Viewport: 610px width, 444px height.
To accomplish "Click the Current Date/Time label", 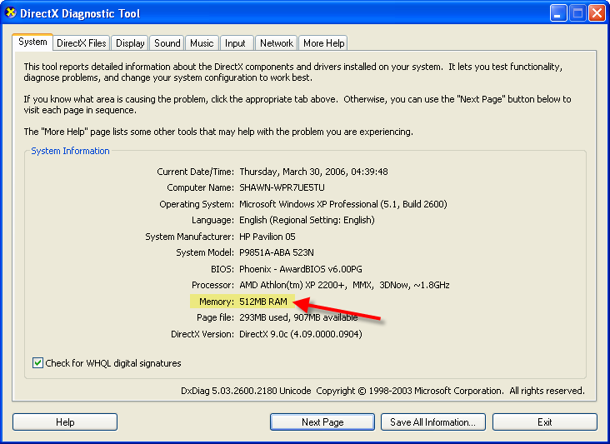I will 195,172.
